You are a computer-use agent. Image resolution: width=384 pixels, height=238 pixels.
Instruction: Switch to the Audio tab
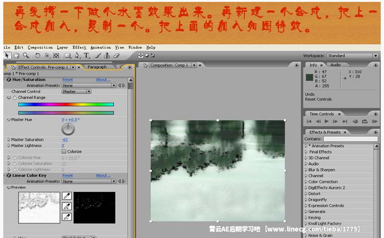335,65
